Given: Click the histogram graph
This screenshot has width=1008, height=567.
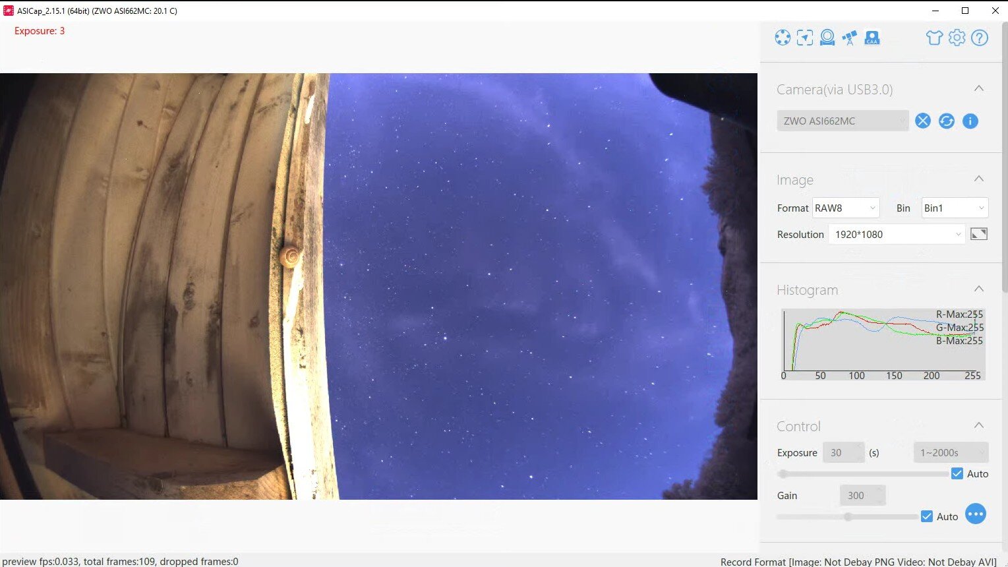Looking at the screenshot, I should (x=883, y=344).
